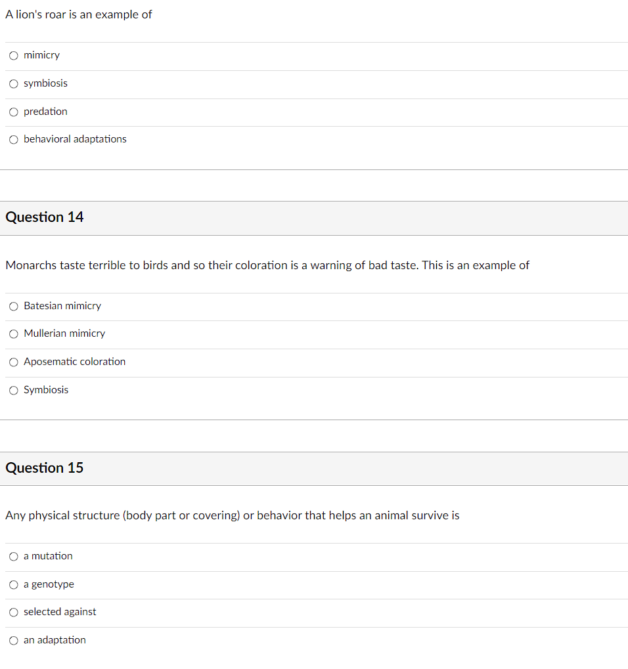Select the mimicry radio button

14,55
